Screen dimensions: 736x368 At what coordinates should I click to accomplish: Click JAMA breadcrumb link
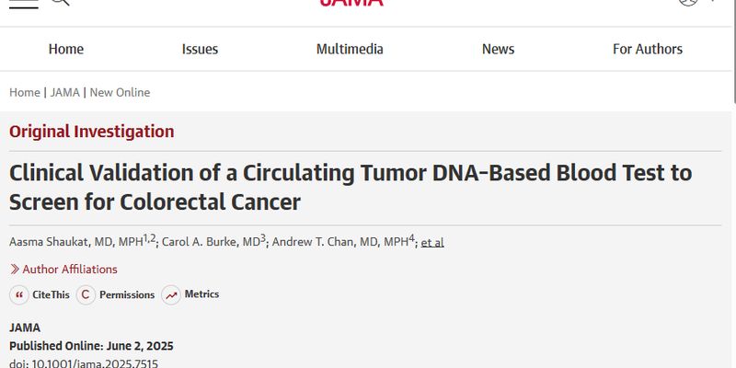coord(64,93)
